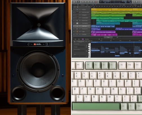Open the tracks area Edit menu
Screen dimensions: 142x115
[78, 5]
